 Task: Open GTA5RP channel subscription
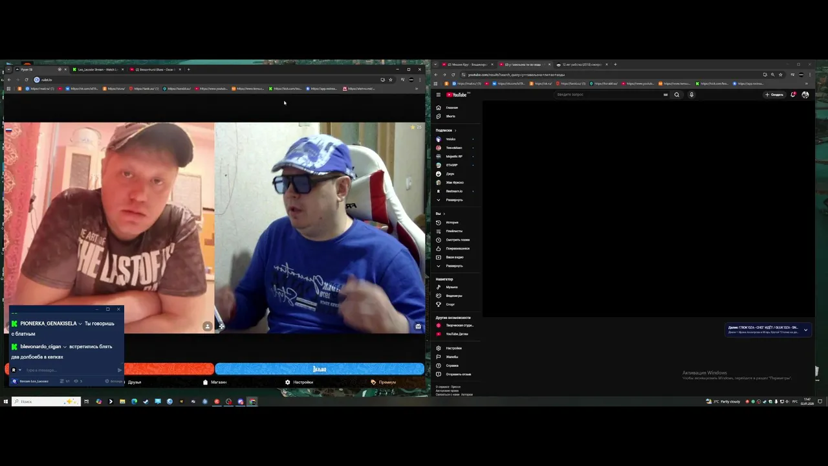click(x=455, y=165)
